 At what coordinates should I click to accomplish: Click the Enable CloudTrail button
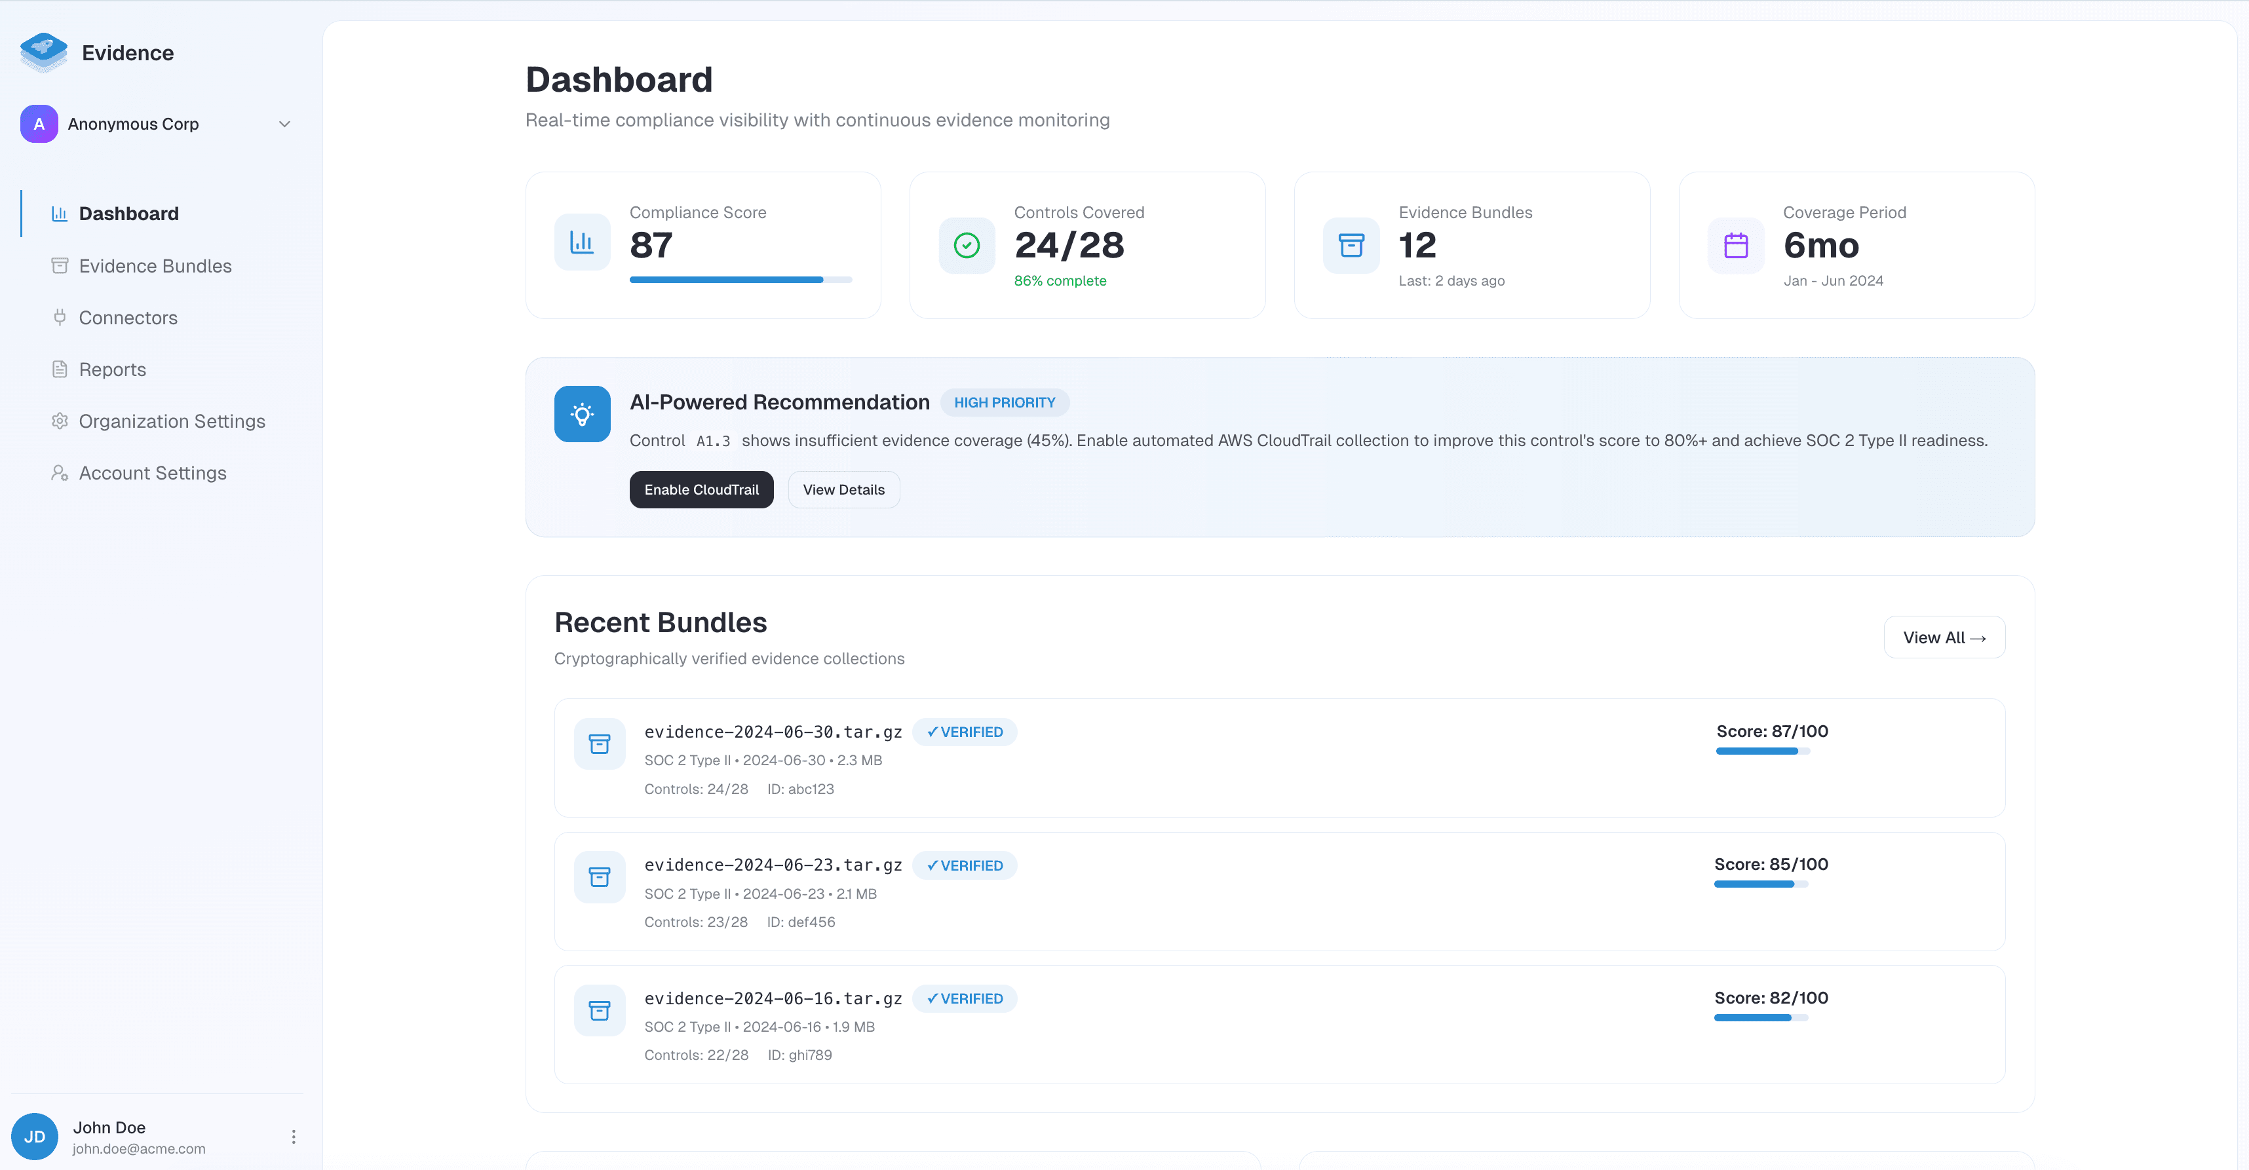[701, 489]
